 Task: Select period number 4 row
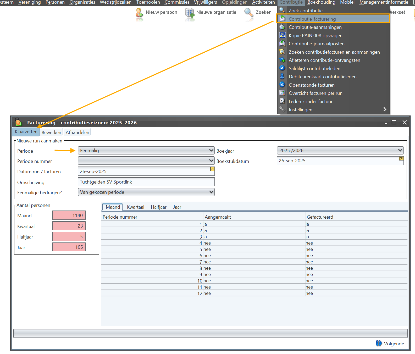pyautogui.click(x=254, y=243)
